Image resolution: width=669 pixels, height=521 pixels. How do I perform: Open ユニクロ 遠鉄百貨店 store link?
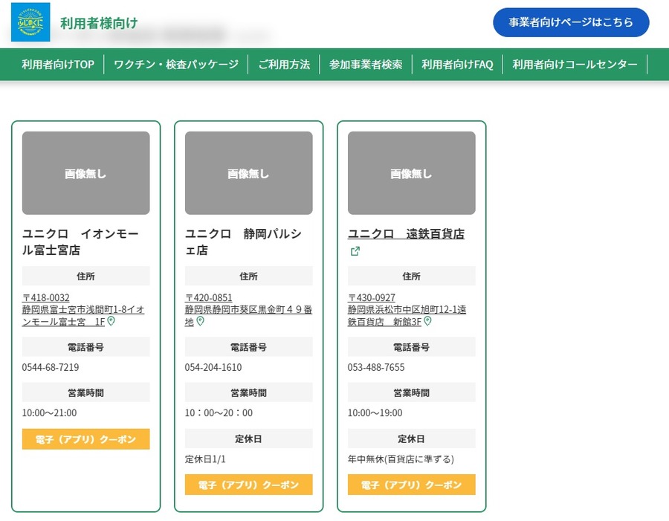(x=406, y=234)
